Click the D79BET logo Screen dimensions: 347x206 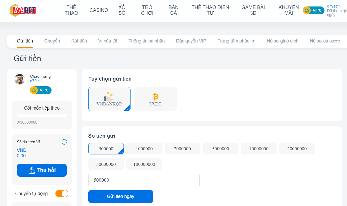tap(23, 10)
